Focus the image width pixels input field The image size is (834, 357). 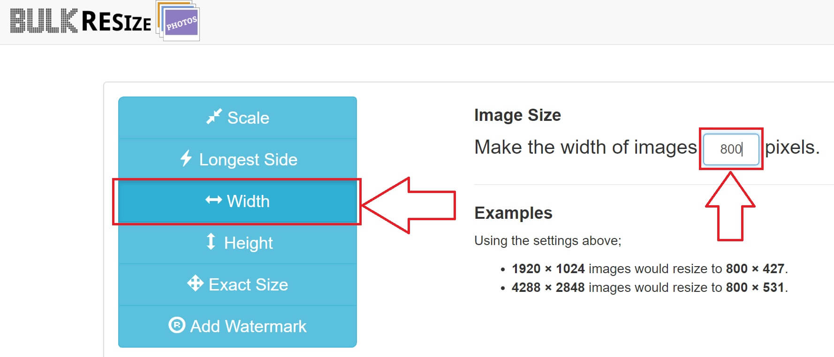pyautogui.click(x=731, y=149)
